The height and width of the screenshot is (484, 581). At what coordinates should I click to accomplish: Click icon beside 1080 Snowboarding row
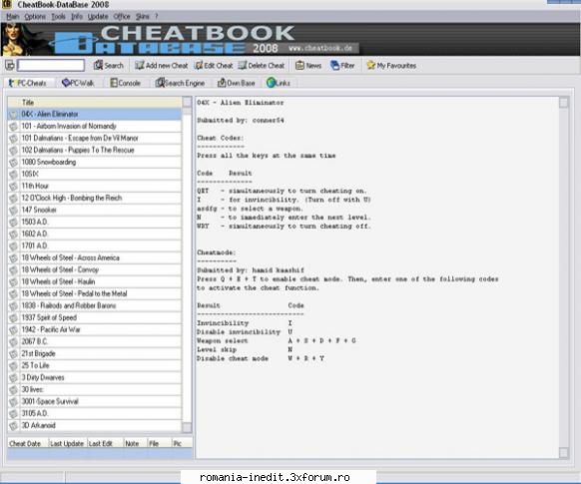pos(13,163)
